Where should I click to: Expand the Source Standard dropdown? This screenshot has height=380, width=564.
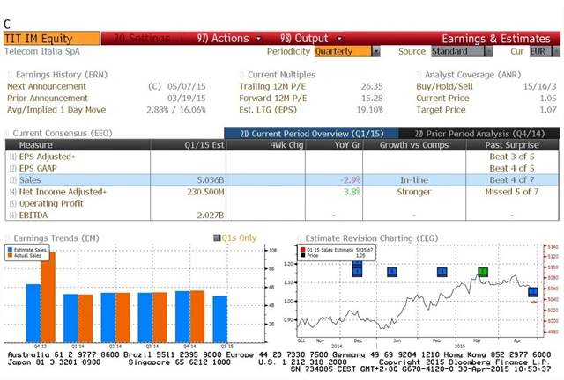click(x=487, y=51)
